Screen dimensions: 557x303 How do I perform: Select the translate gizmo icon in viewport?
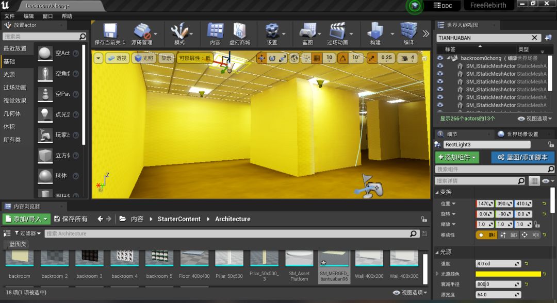pos(262,58)
